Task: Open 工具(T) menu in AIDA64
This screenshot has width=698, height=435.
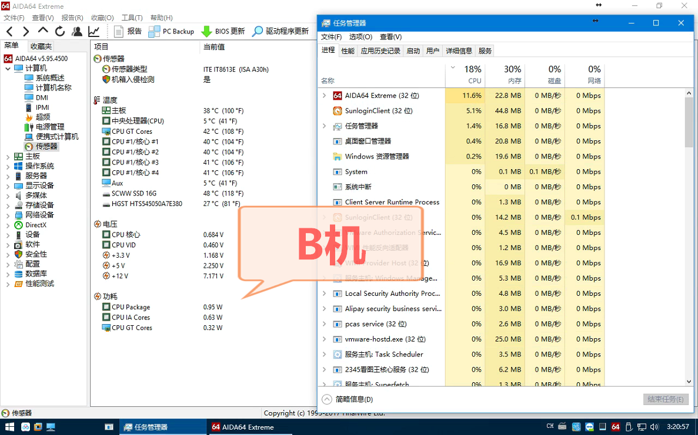Action: [132, 18]
